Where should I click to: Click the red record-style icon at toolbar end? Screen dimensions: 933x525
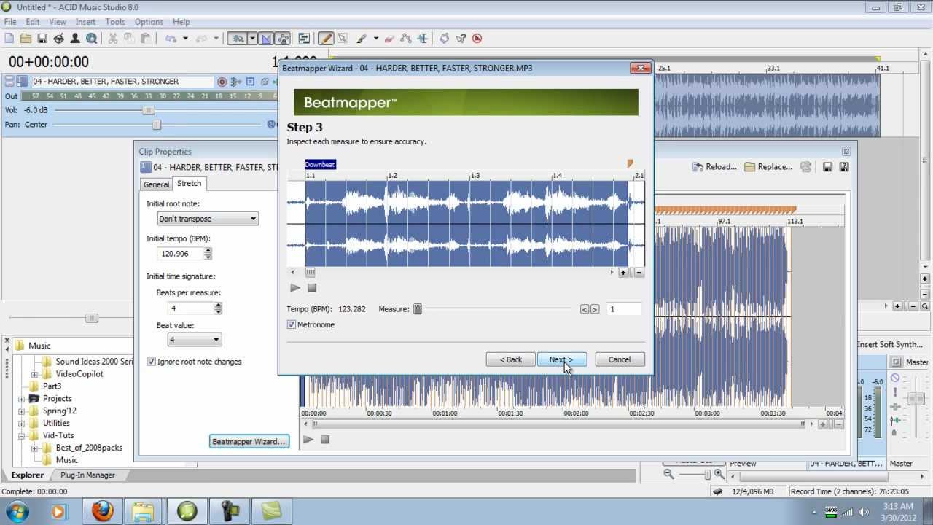tap(477, 39)
